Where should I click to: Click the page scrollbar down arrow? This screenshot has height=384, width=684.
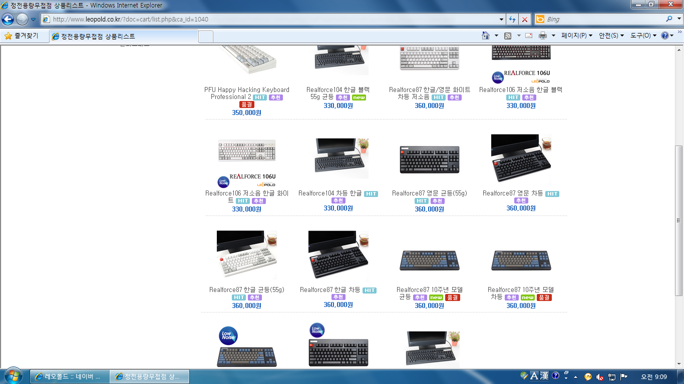(x=679, y=364)
